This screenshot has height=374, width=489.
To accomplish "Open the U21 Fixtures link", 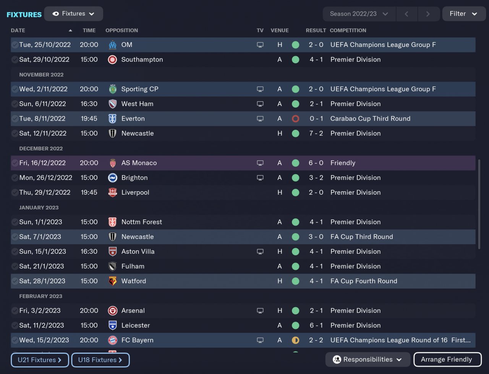I will pyautogui.click(x=40, y=360).
